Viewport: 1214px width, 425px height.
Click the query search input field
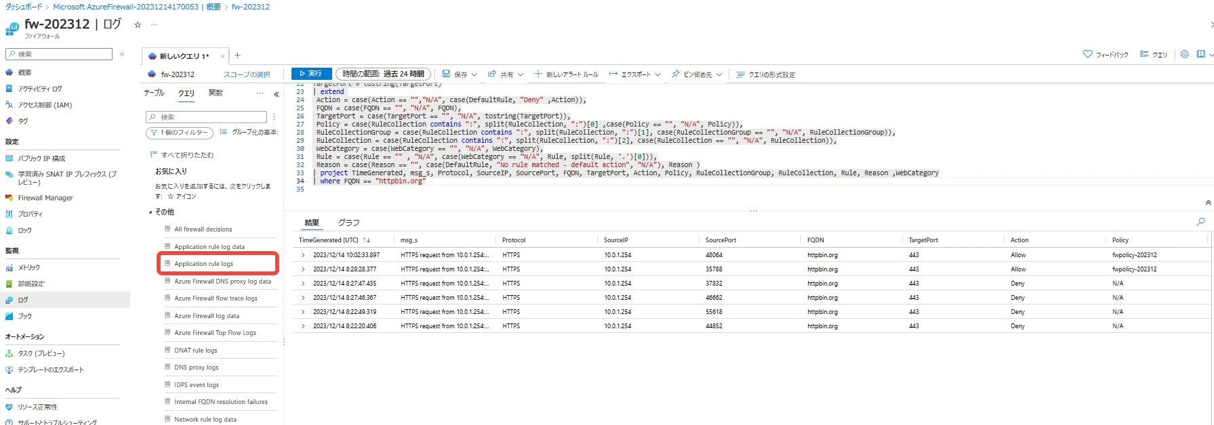pos(206,117)
